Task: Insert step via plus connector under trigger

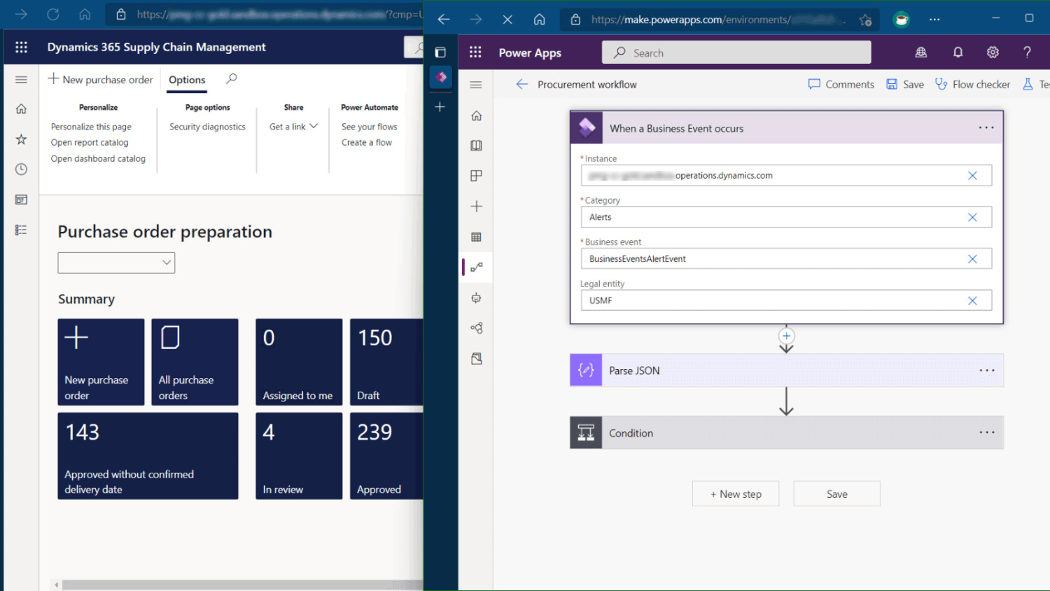Action: [x=786, y=336]
